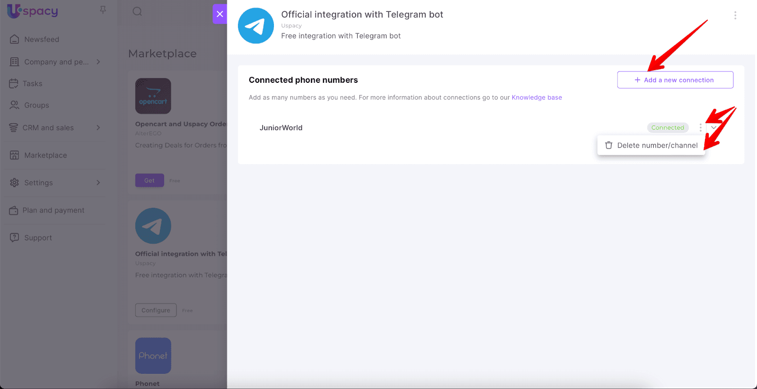The image size is (757, 389).
Task: Open JuniorWorld connection three-dot menu
Action: [700, 128]
